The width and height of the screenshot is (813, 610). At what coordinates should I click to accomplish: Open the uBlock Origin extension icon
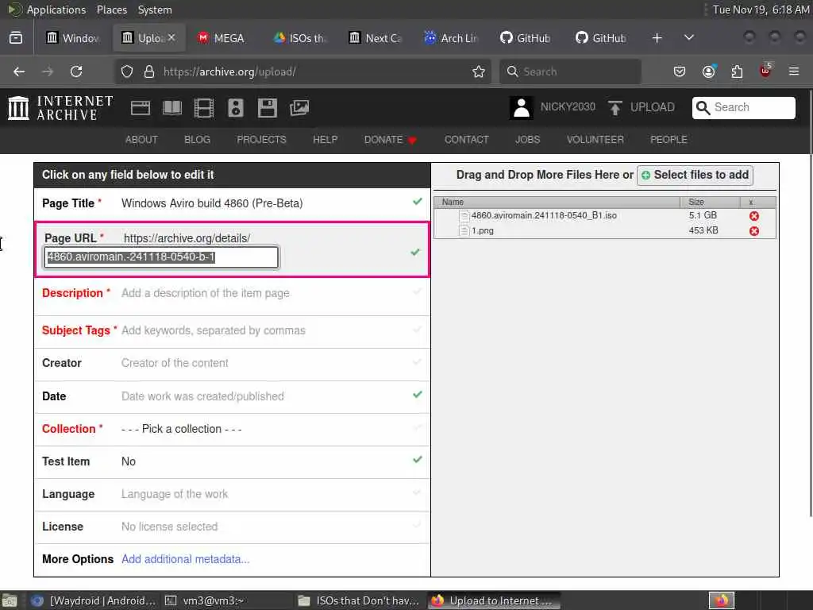(765, 71)
